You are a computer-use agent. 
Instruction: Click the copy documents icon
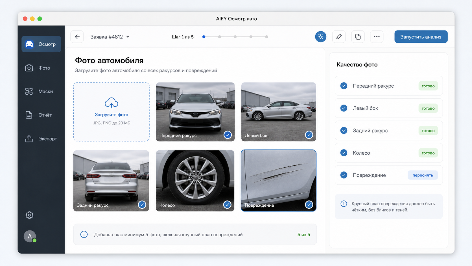(358, 37)
